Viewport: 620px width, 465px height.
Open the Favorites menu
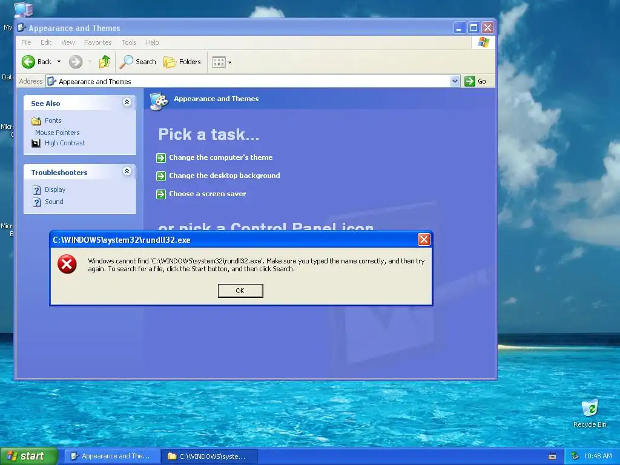tap(97, 42)
